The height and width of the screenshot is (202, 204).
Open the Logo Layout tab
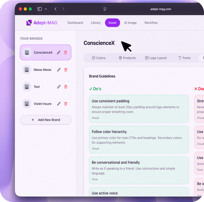(156, 58)
